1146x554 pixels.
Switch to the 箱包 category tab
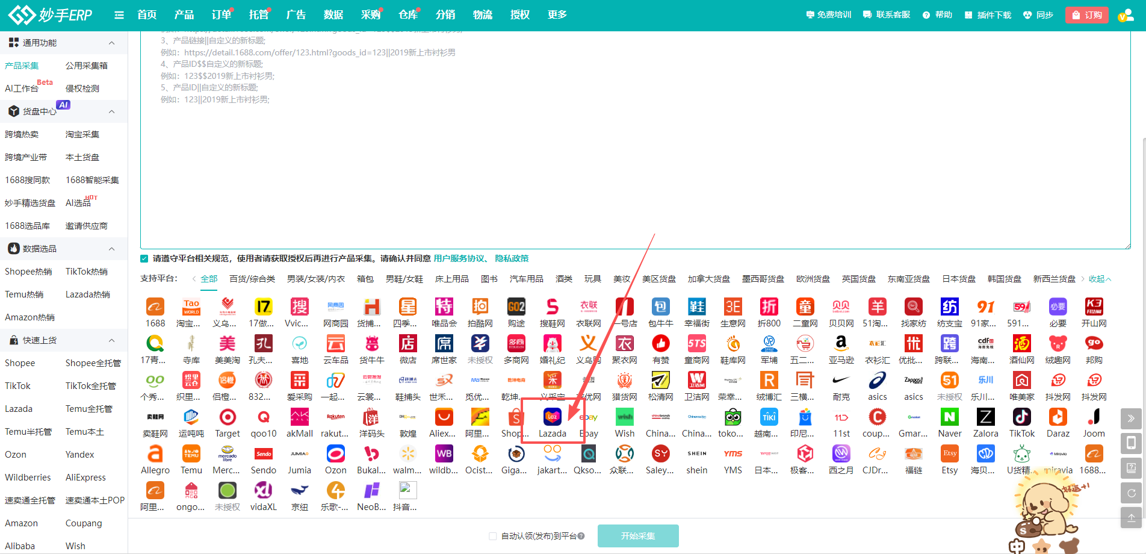click(365, 279)
